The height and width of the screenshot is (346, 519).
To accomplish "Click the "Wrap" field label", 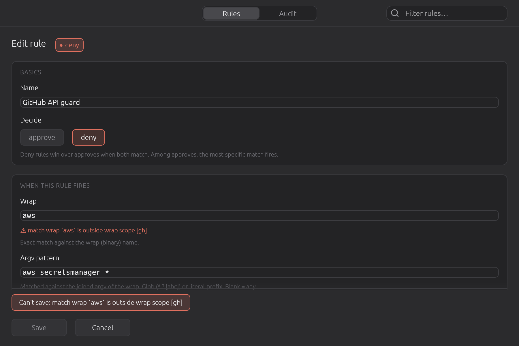I will (x=28, y=201).
